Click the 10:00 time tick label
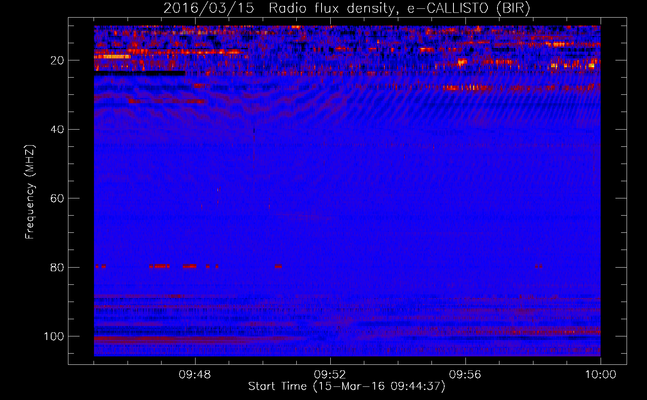Image resolution: width=647 pixels, height=400 pixels. coord(601,375)
